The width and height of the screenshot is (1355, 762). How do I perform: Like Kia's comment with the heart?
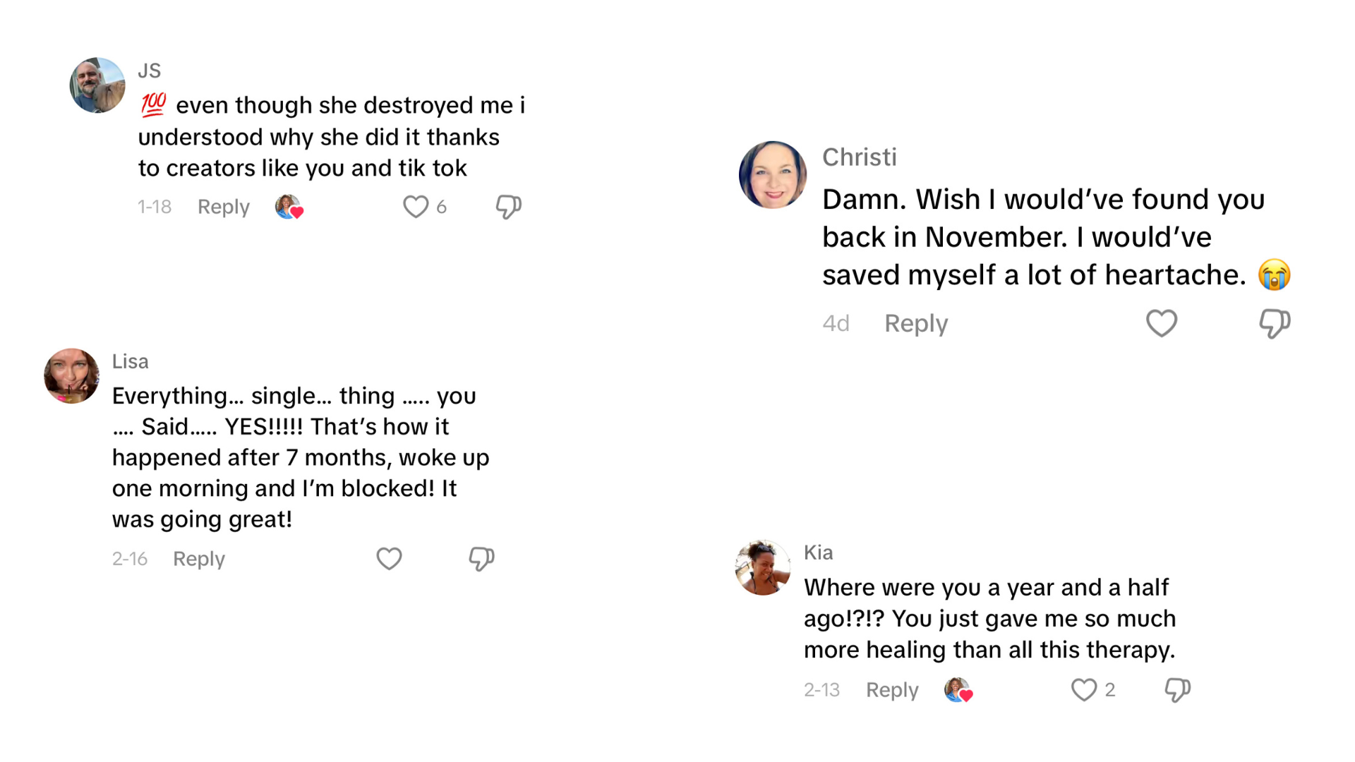coord(1084,689)
